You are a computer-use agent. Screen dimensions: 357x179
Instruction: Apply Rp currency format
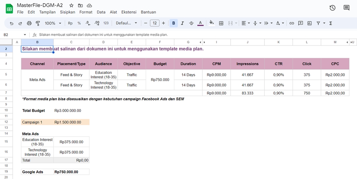click(x=70, y=23)
